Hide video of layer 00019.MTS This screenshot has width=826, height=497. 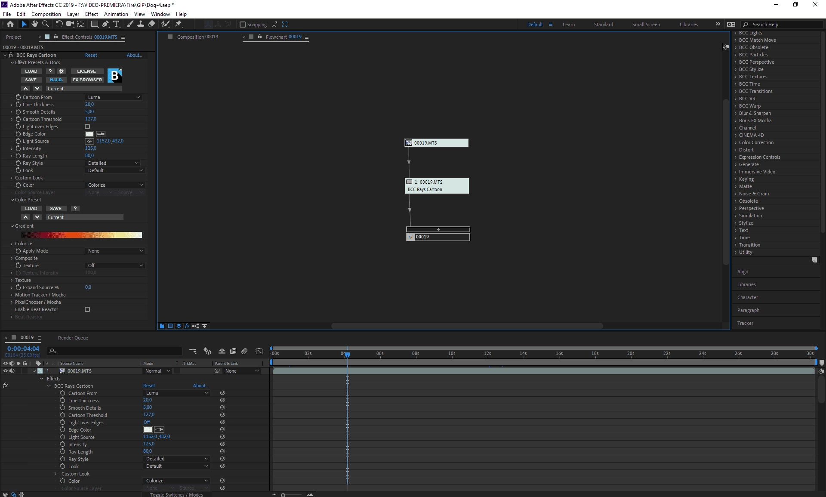tap(6, 371)
